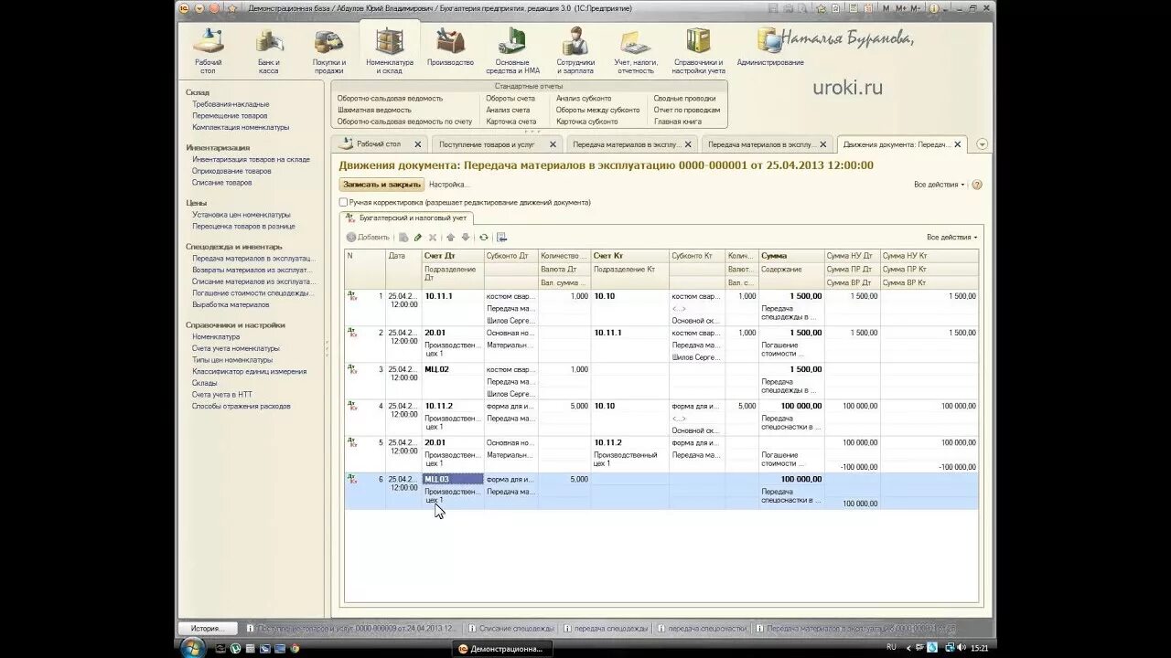Screen dimensions: 1171x658
Task: Open Основные средства и НМА section
Action: (x=512, y=51)
